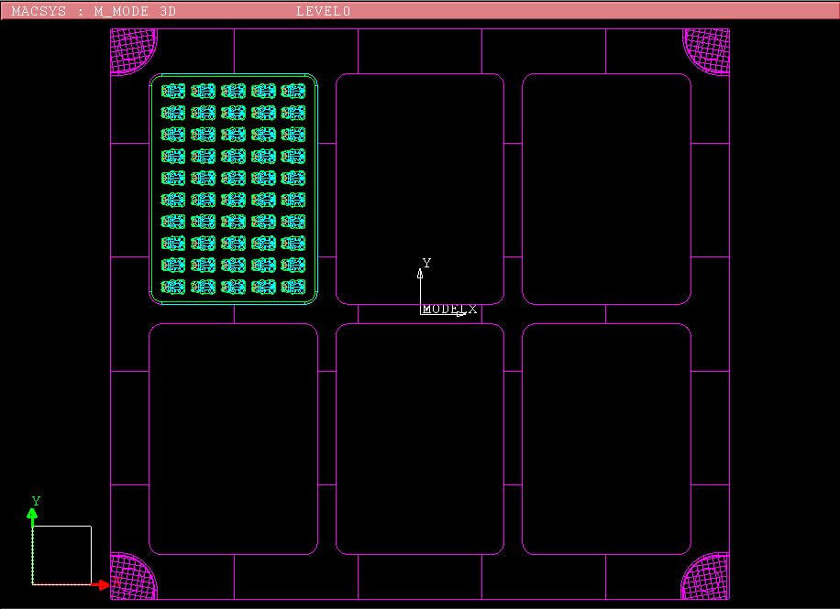
Task: Pick the empty lower-right rounded panel outline
Action: [606, 439]
